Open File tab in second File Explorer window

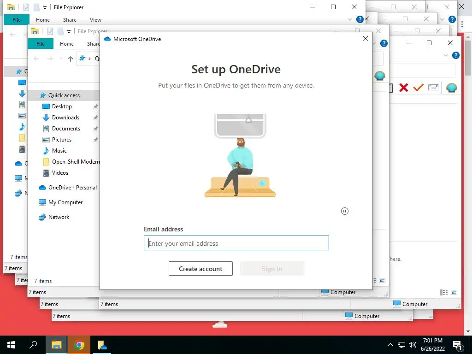tap(41, 44)
